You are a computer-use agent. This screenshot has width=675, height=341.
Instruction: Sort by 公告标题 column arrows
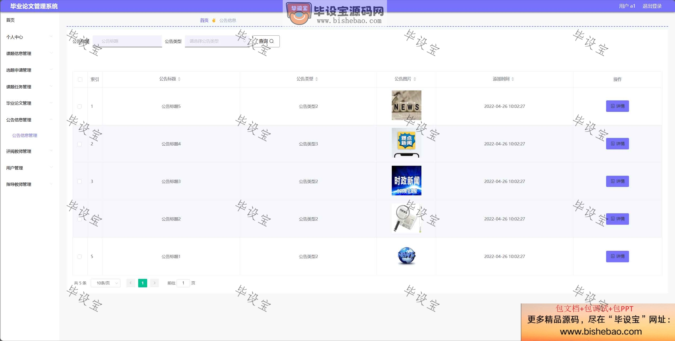point(179,79)
